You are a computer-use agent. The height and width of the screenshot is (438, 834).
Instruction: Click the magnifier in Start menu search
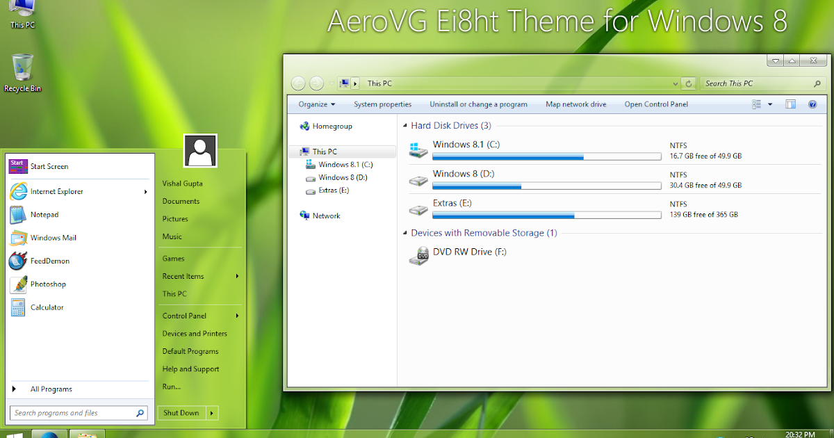point(140,413)
